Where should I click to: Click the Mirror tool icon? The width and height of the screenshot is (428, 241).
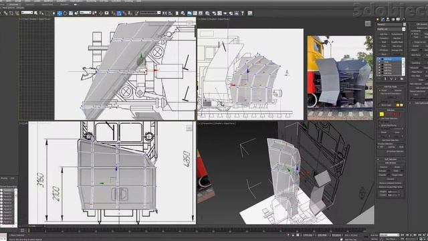(165, 13)
